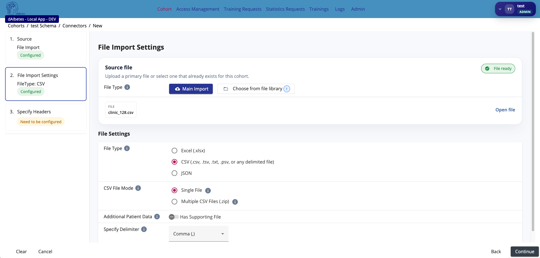This screenshot has width=540, height=258.
Task: Click the Main Import upload button
Action: [x=191, y=89]
